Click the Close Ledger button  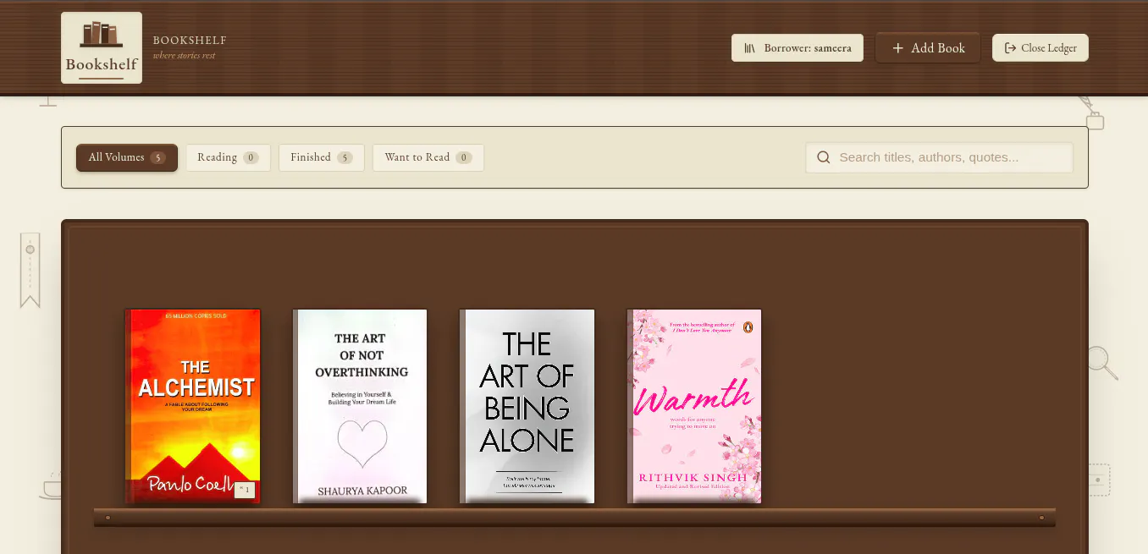[1040, 48]
